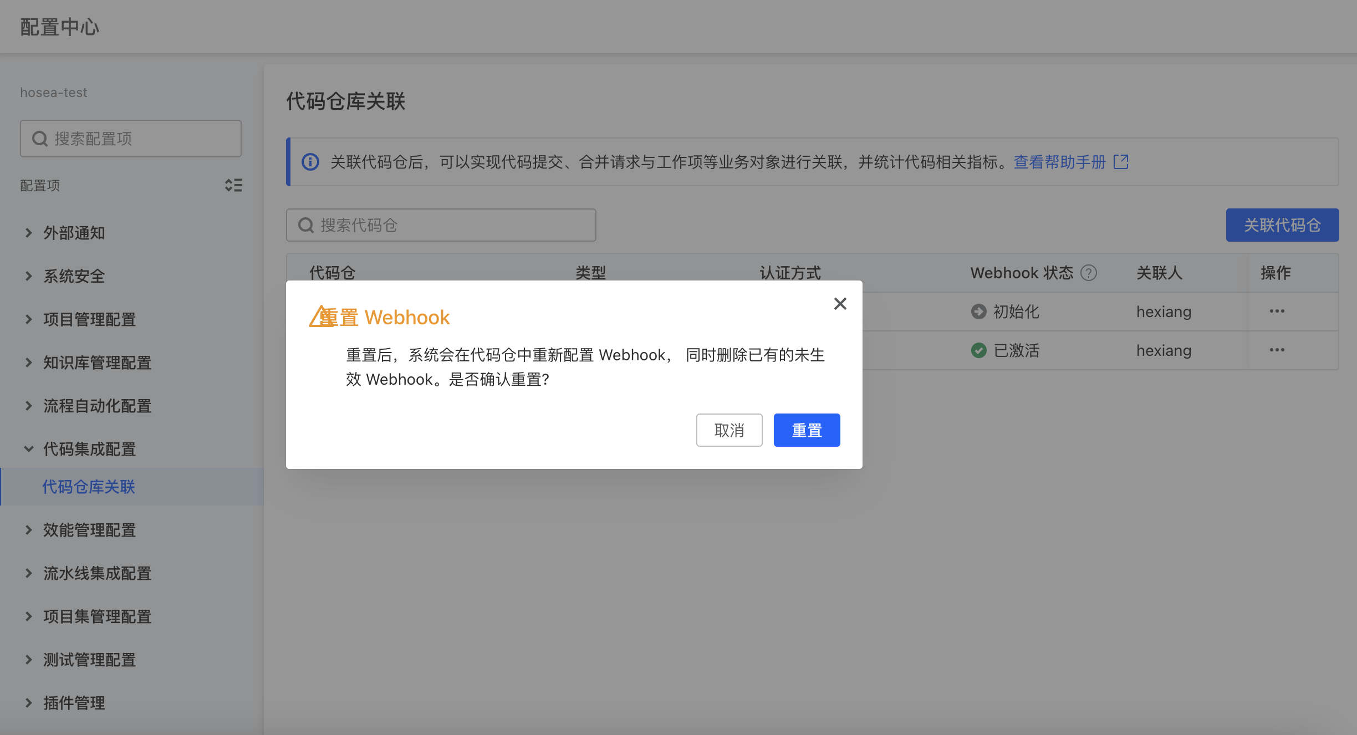Click the hosea-test project name
1357x735 pixels.
[54, 93]
